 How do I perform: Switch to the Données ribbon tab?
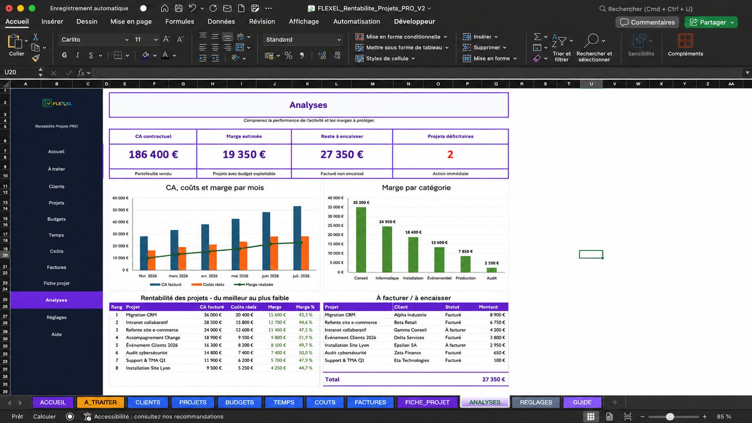(x=221, y=21)
